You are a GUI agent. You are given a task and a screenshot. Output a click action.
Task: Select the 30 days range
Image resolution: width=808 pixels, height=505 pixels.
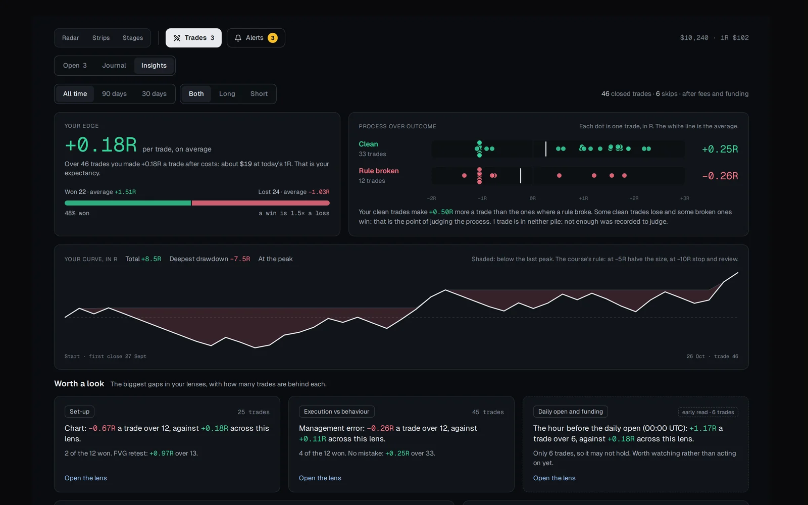154,94
